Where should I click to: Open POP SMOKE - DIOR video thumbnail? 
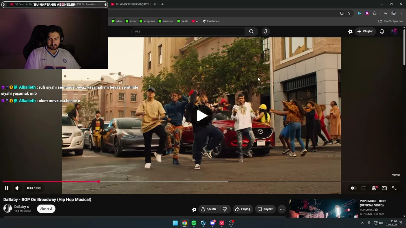[324, 208]
